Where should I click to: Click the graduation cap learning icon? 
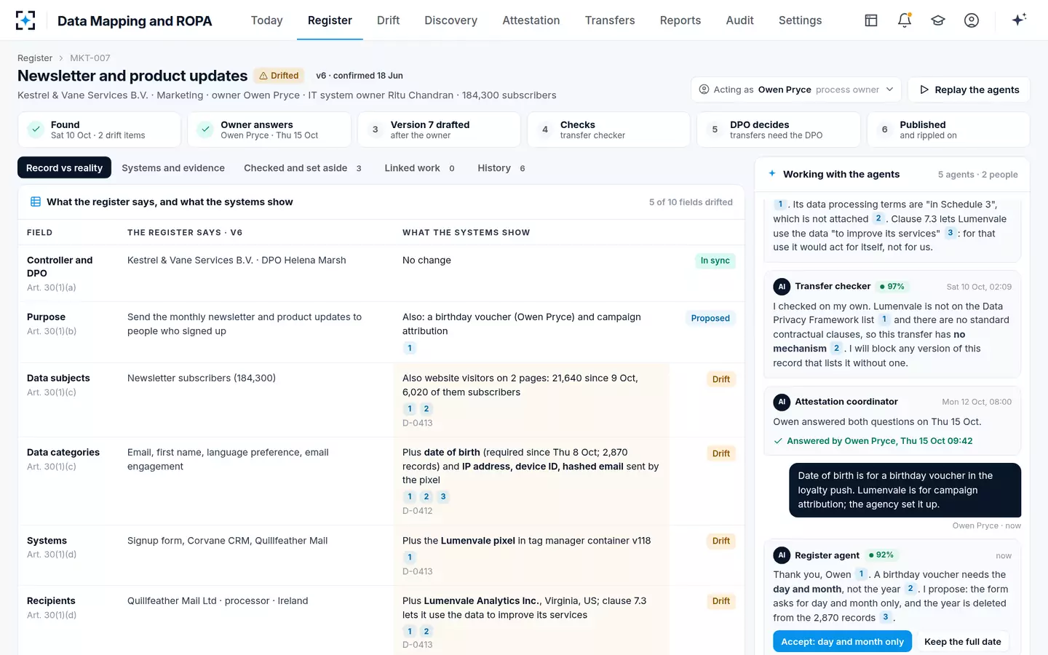coord(938,20)
